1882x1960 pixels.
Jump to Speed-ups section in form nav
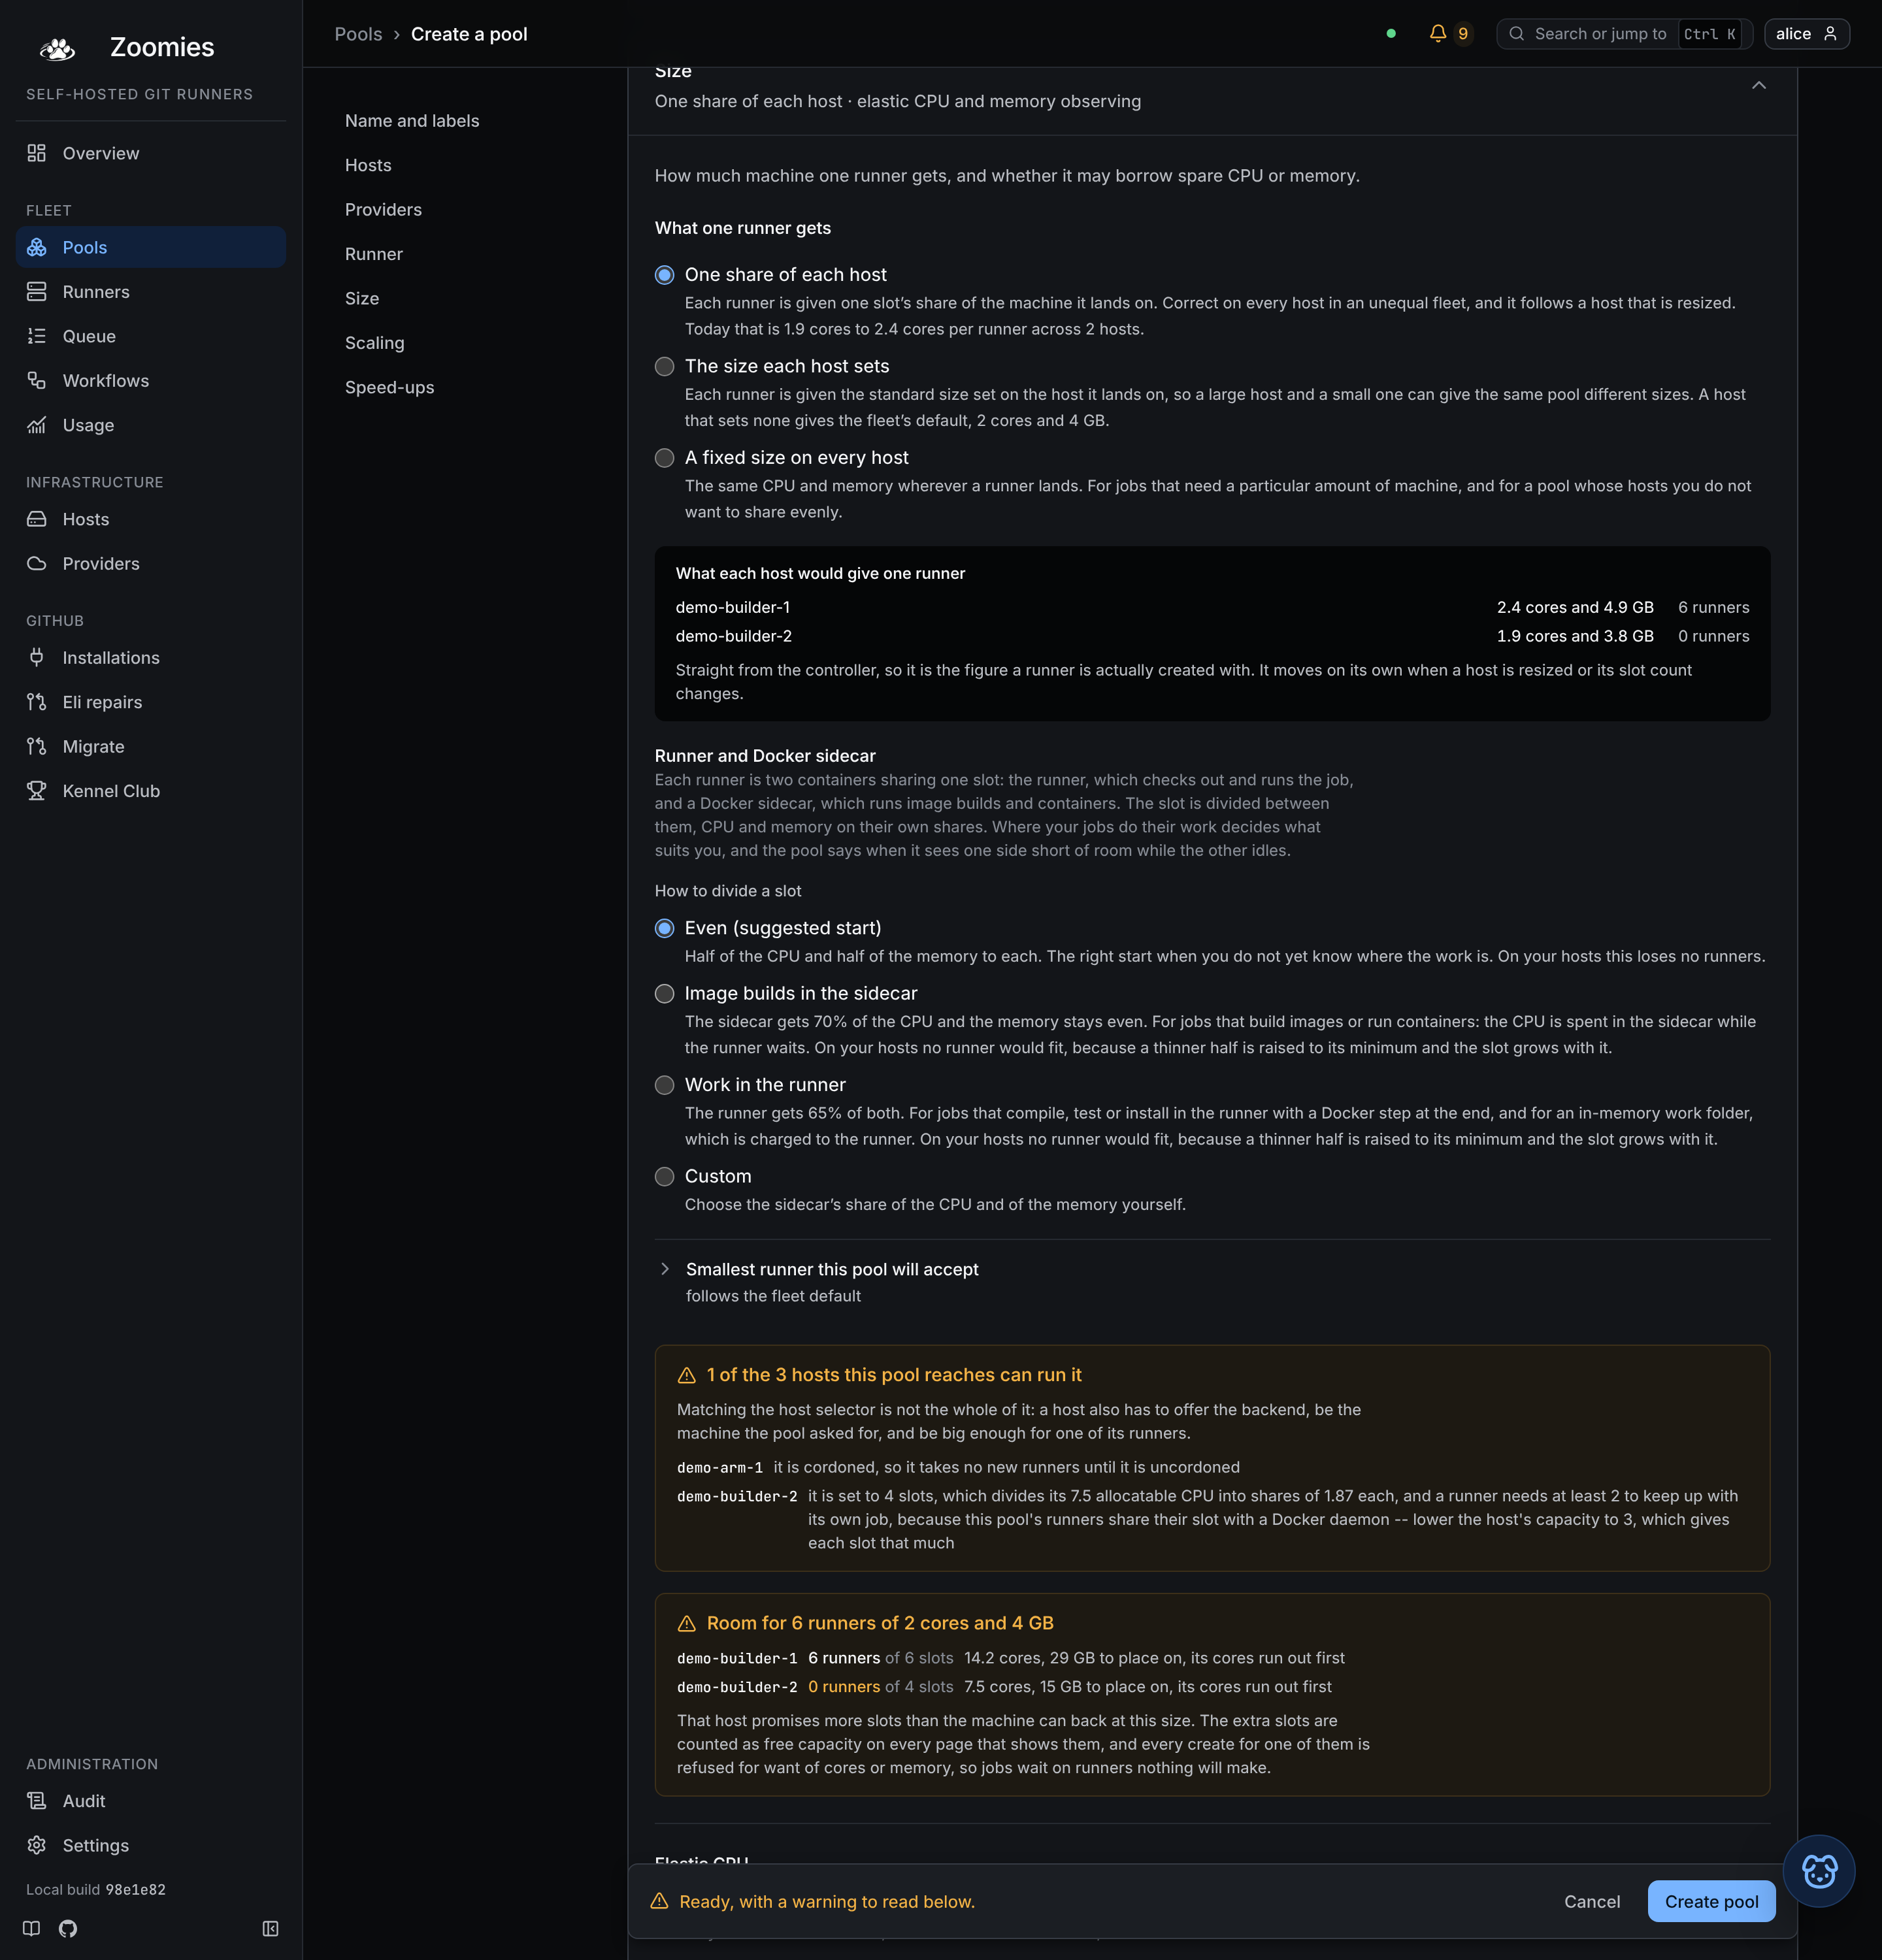(389, 388)
